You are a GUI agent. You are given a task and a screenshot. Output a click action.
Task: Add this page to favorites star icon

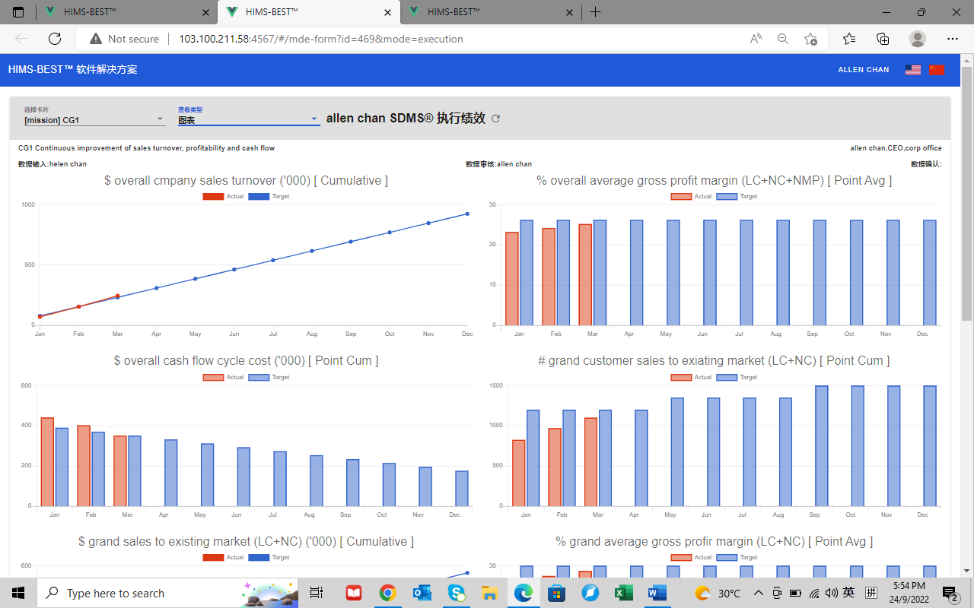[x=810, y=39]
